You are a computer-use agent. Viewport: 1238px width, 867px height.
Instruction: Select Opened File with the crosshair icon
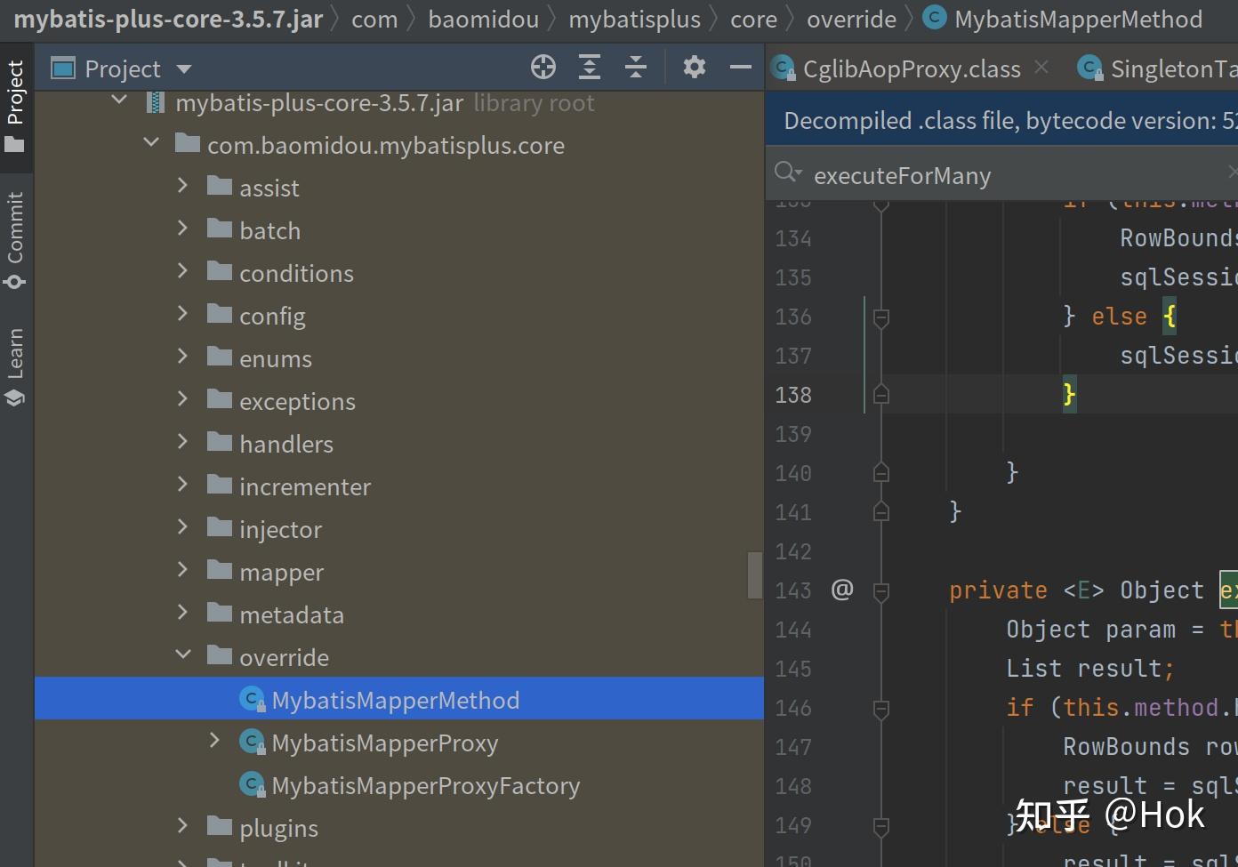(543, 67)
